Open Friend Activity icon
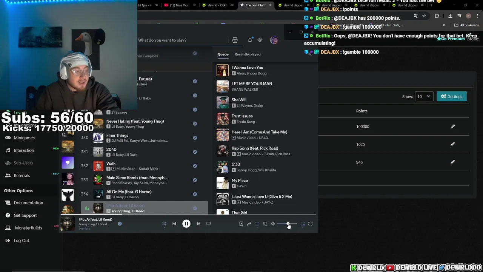This screenshot has height=272, width=483. tap(260, 40)
